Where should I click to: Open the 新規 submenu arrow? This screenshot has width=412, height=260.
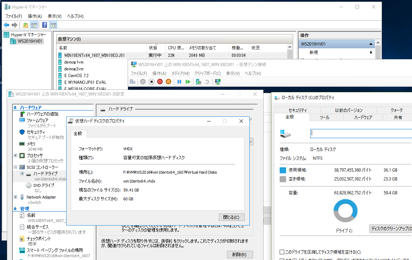pyautogui.click(x=371, y=53)
